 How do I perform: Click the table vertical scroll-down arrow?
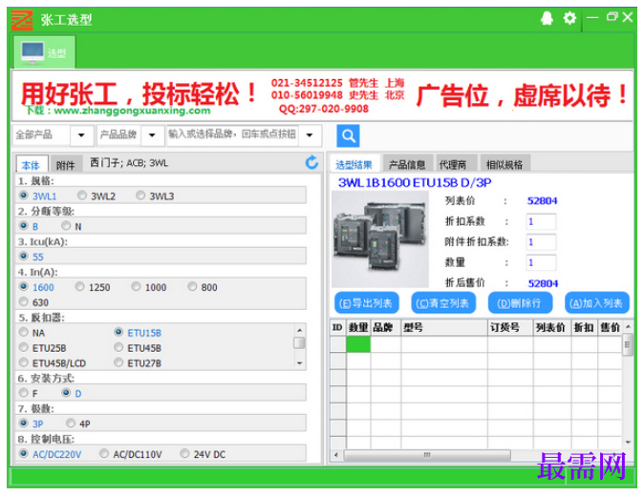(628, 443)
